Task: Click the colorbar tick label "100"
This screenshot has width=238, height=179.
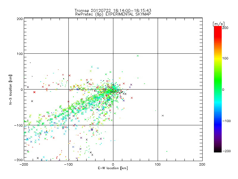Action: point(225,58)
